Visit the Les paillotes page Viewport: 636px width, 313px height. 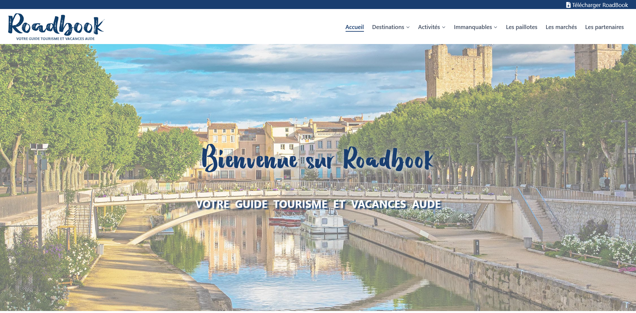(521, 27)
